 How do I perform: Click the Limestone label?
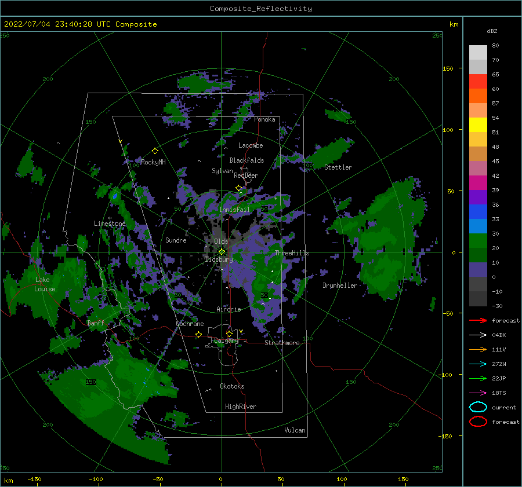(x=110, y=224)
